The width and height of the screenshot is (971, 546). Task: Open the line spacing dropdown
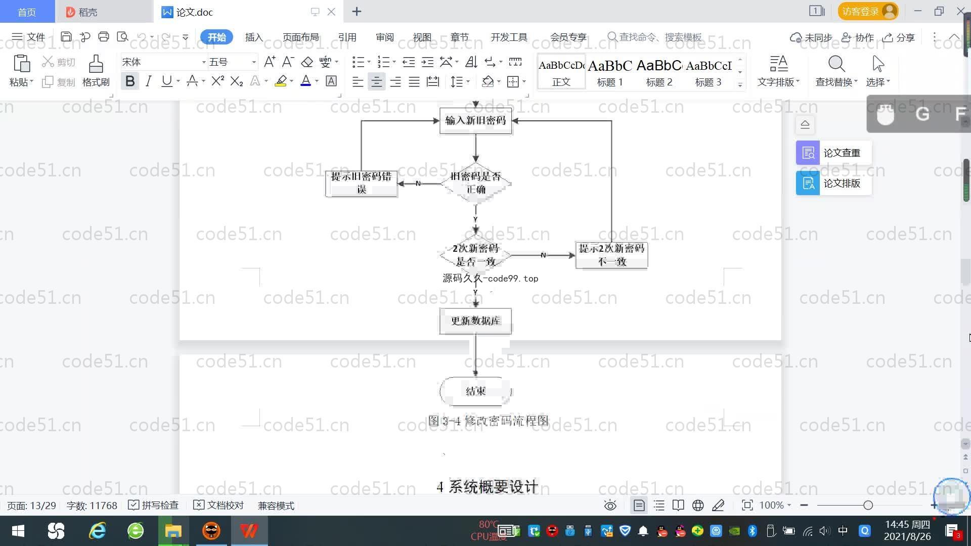click(x=460, y=81)
